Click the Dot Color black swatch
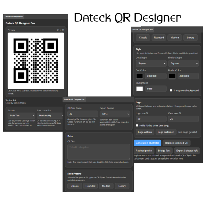This screenshot has height=206, width=206. pos(139,76)
